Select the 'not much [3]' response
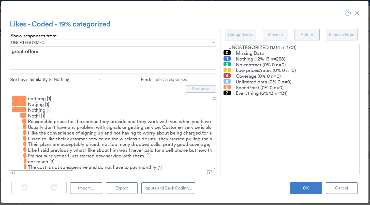This screenshot has height=205, width=370. tap(41, 162)
